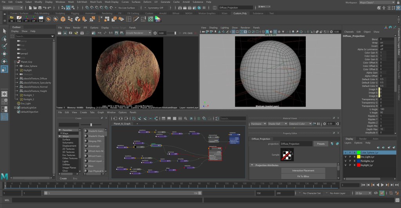Image resolution: width=401 pixels, height=208 pixels.
Task: Select the Rotate tool in the toolbox
Action: tap(5, 61)
